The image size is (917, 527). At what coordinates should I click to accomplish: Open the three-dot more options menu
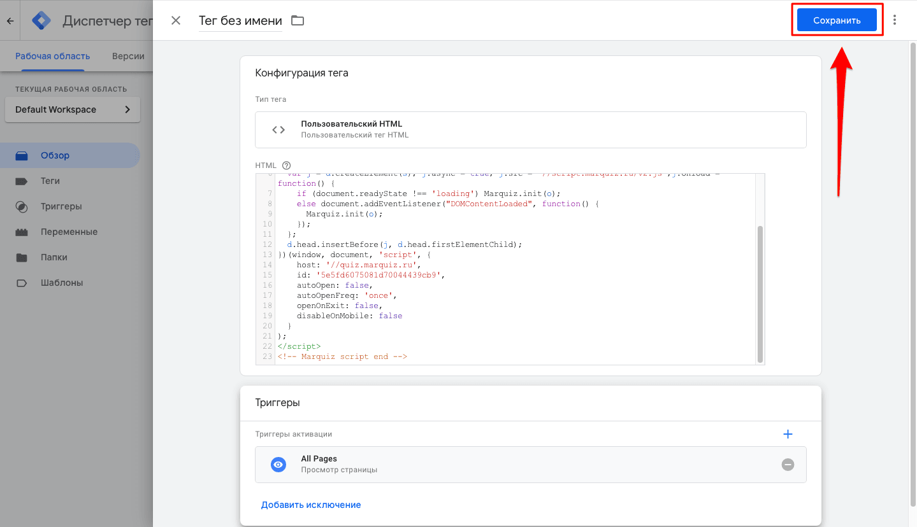point(895,20)
